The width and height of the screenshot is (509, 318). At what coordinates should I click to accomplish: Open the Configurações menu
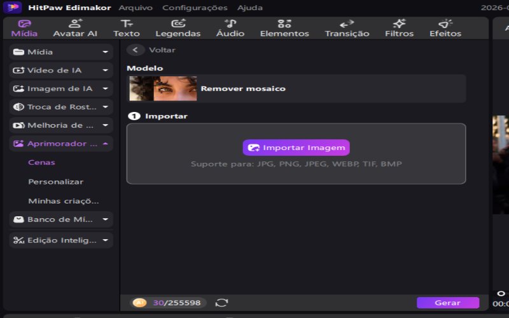coord(195,8)
